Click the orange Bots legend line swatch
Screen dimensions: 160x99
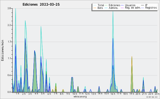pos(95,8)
